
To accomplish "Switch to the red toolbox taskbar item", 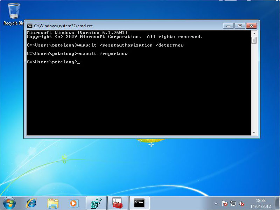I will [x=118, y=203].
